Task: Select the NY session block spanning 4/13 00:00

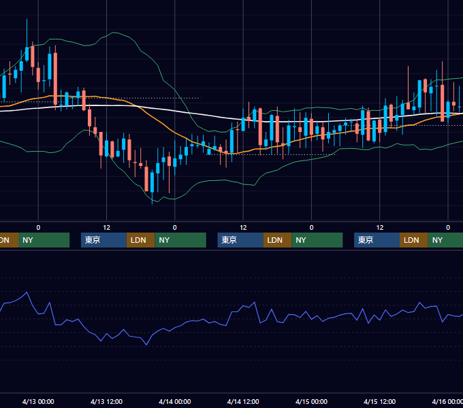Action: click(44, 240)
